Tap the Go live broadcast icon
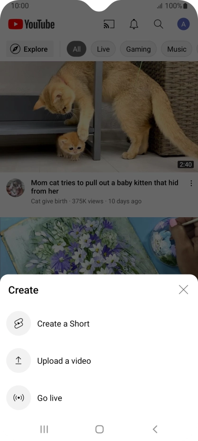 (x=19, y=398)
